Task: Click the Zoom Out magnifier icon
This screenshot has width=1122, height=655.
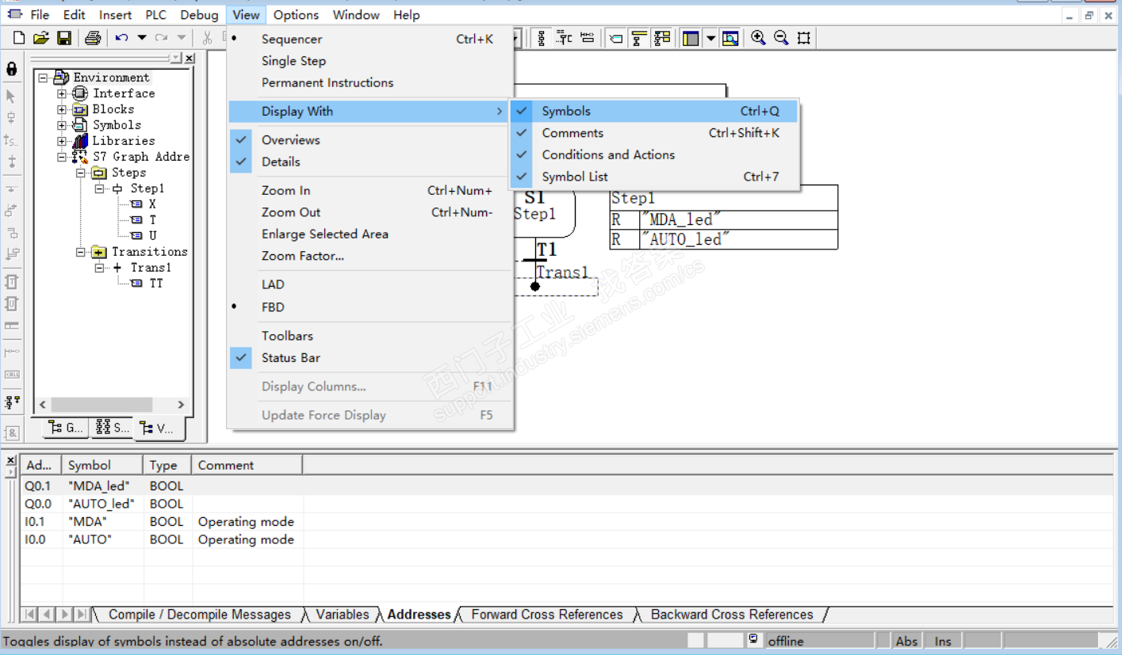Action: (781, 38)
